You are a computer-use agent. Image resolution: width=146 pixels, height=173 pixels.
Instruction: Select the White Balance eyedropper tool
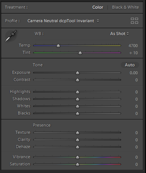tap(11, 36)
